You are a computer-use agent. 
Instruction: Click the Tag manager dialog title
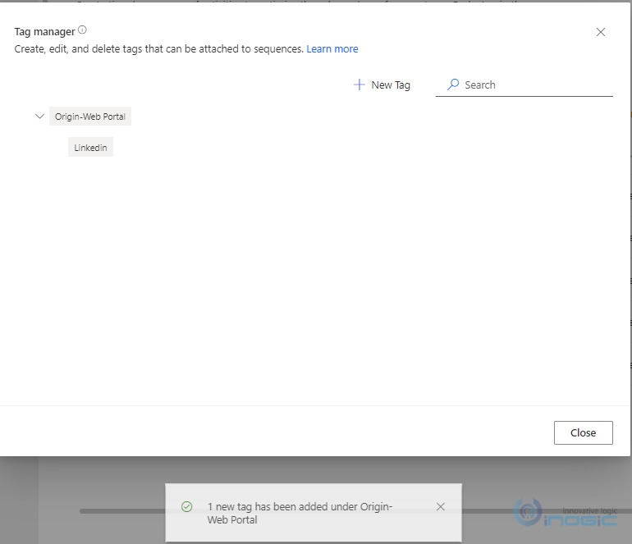pyautogui.click(x=44, y=32)
